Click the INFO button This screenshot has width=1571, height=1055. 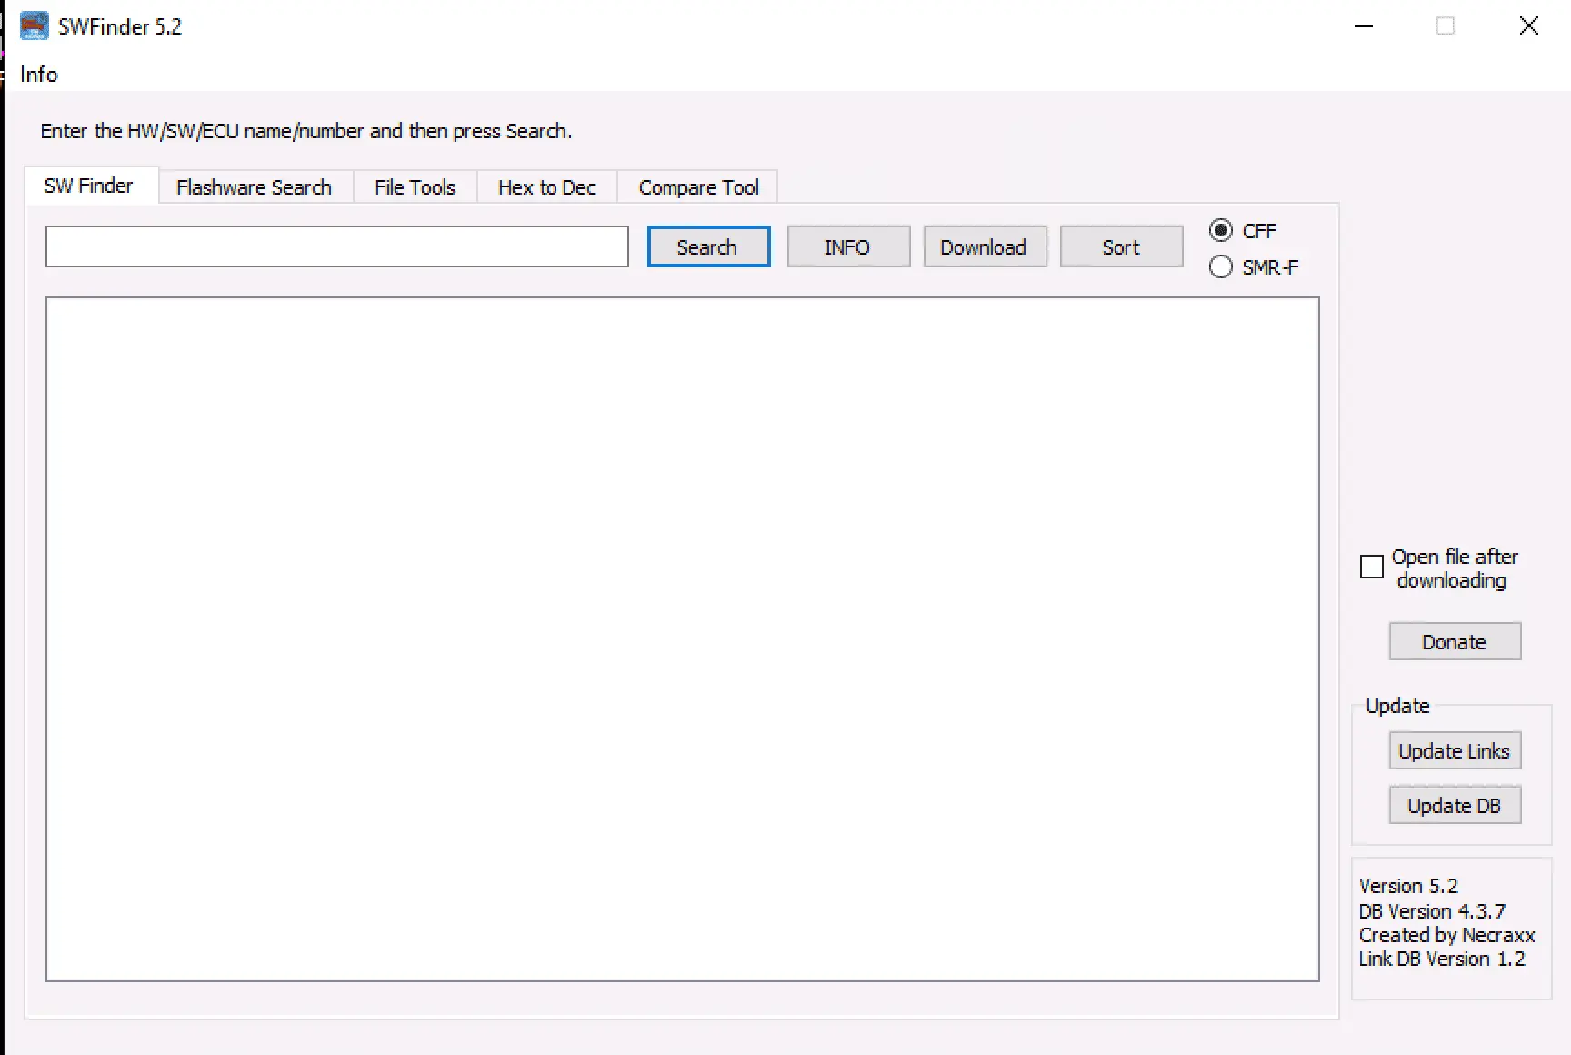pos(847,247)
